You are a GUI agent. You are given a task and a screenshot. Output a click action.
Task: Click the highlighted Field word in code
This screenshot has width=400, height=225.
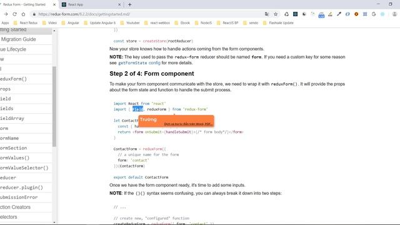coord(137,109)
